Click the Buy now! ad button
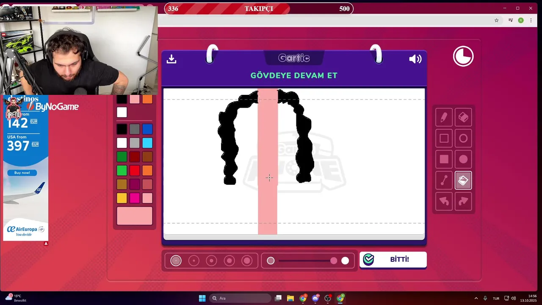Screen dimensions: 542x305 coord(22,173)
